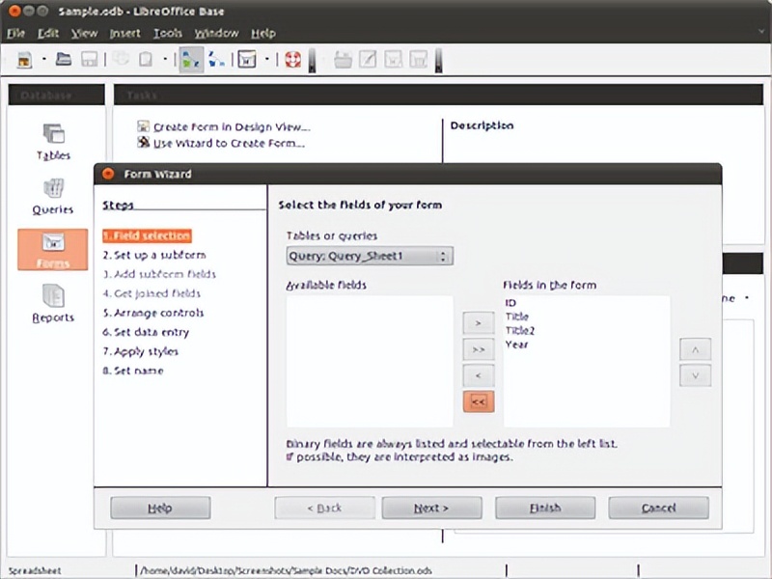
Task: Open the View menu
Action: tap(84, 34)
